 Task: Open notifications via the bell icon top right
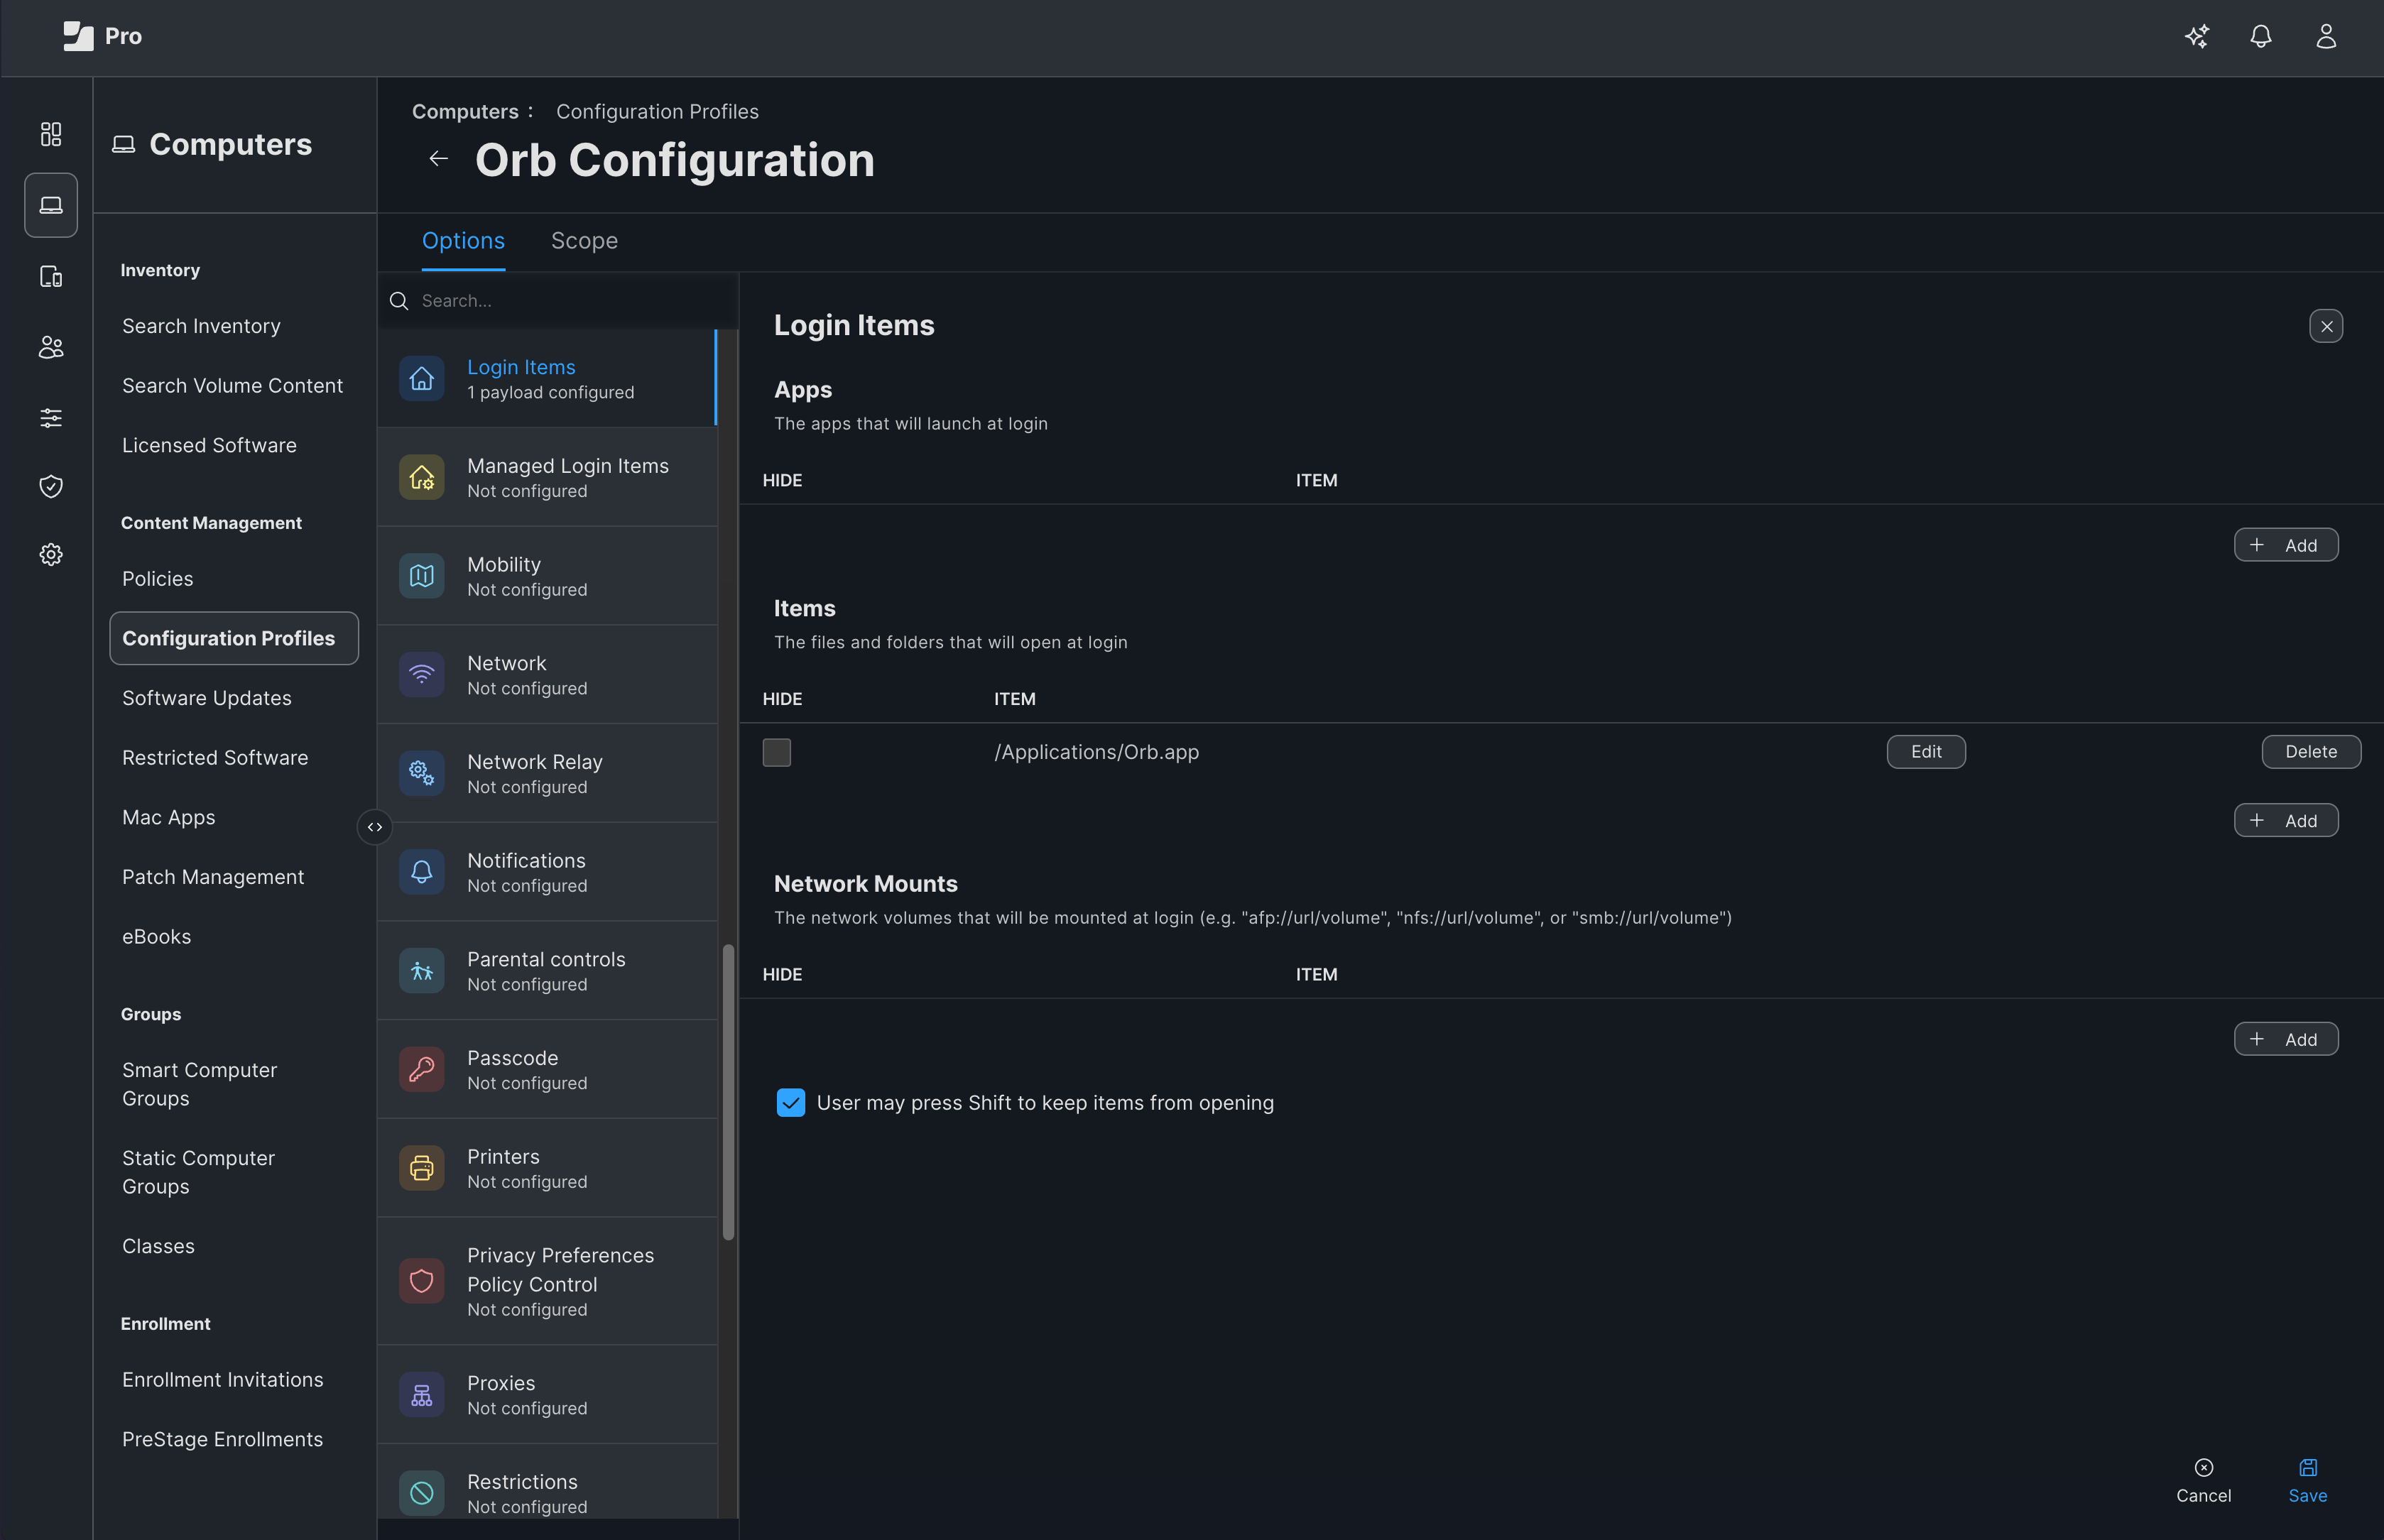pyautogui.click(x=2261, y=36)
